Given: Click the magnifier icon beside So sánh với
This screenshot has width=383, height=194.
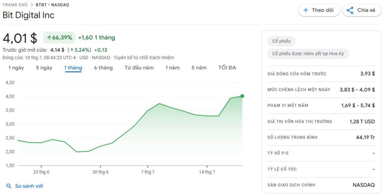Looking at the screenshot, I should point(9,186).
